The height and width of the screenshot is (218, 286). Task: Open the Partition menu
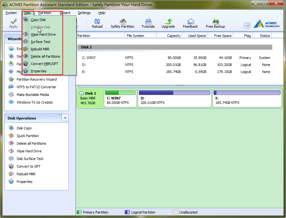[45, 13]
